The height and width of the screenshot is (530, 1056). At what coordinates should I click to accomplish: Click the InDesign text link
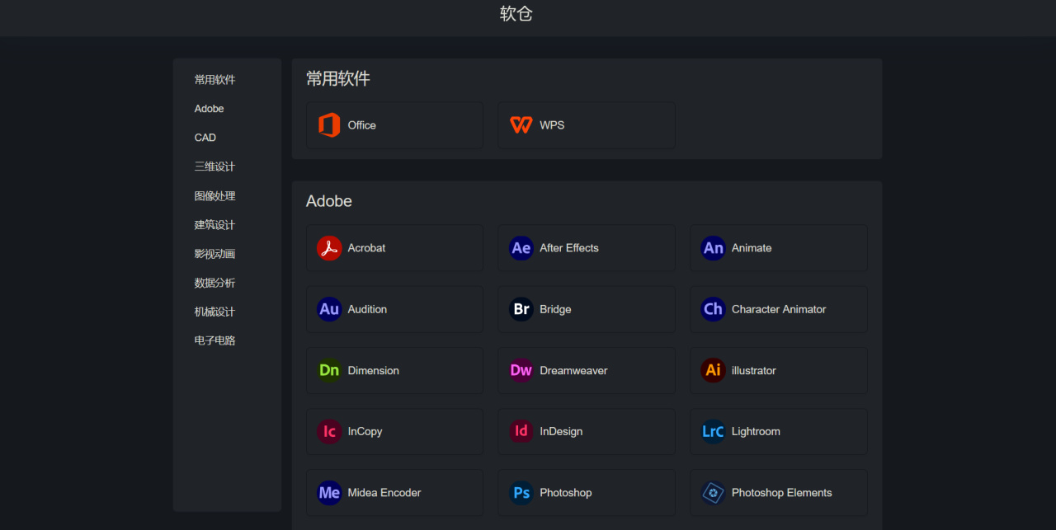561,431
